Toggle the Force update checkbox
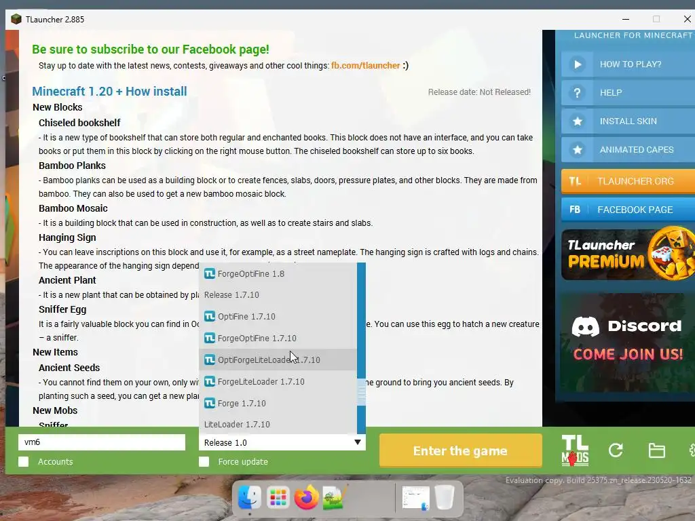The height and width of the screenshot is (521, 695). (x=204, y=461)
